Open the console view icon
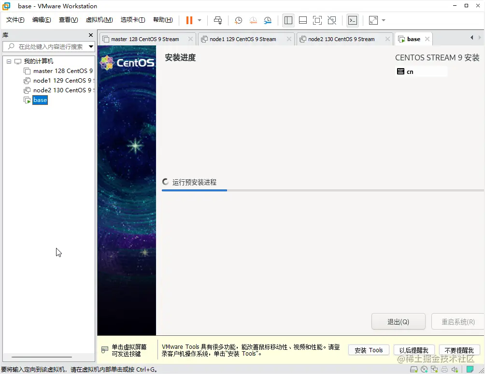Viewport: 485px width, 374px height. click(x=353, y=20)
